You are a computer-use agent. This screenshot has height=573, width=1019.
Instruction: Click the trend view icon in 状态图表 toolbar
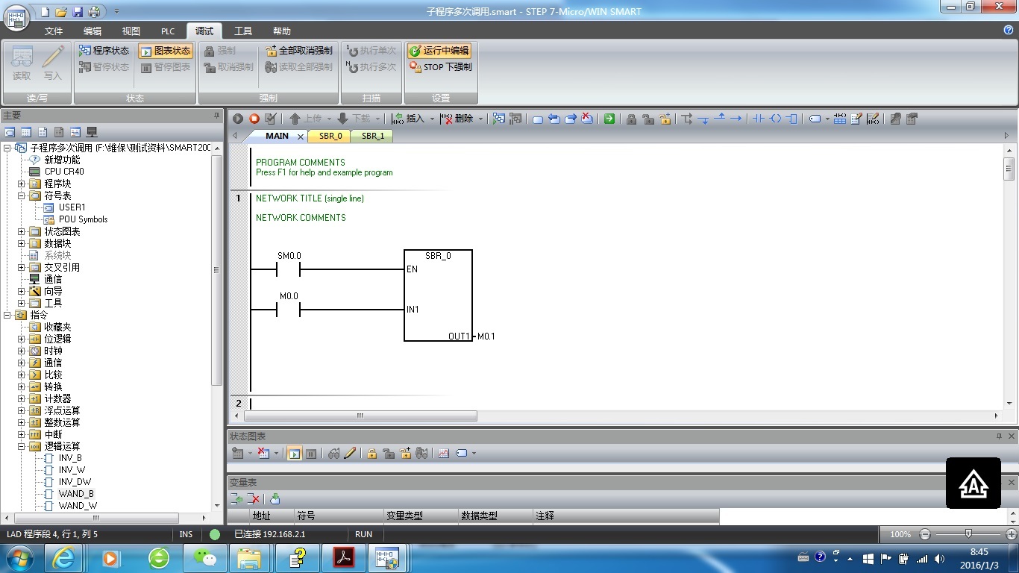[444, 453]
